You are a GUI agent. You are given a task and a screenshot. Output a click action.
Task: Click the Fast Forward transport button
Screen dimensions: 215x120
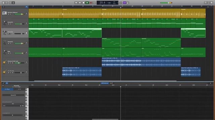[x=80, y=3]
